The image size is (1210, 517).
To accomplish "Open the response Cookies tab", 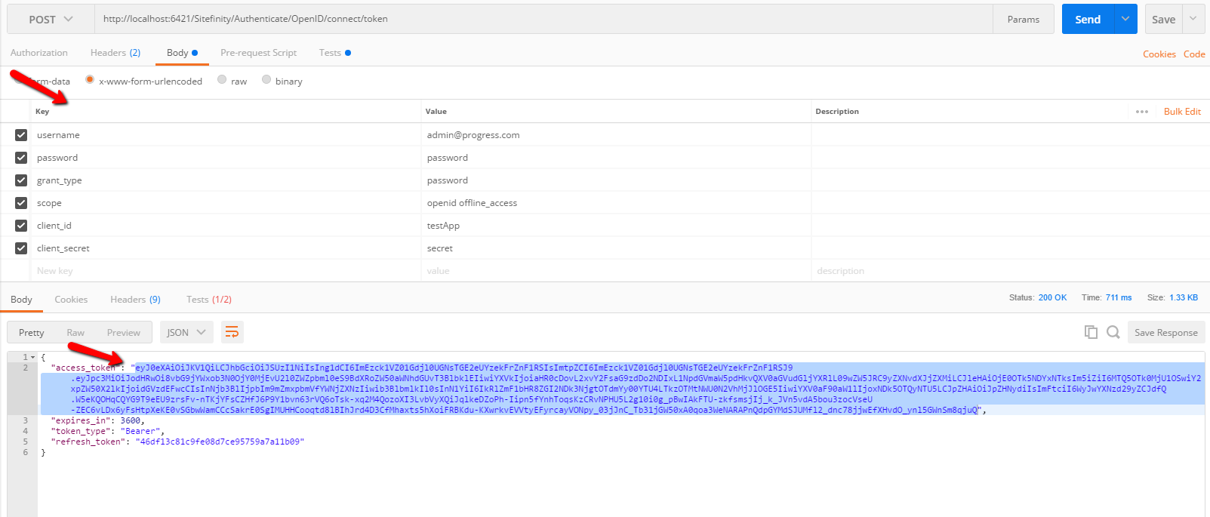I will 71,300.
